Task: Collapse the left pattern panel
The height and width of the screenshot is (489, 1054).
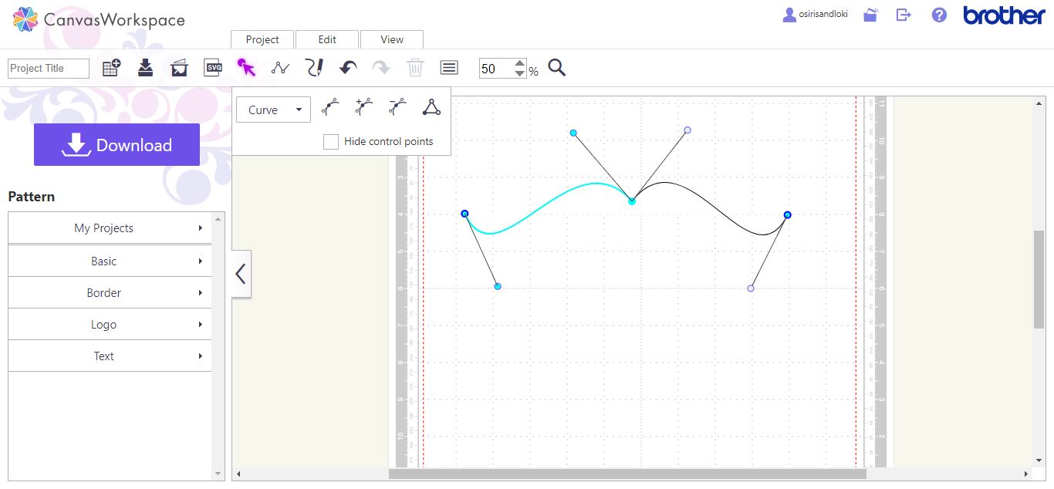Action: (x=240, y=273)
